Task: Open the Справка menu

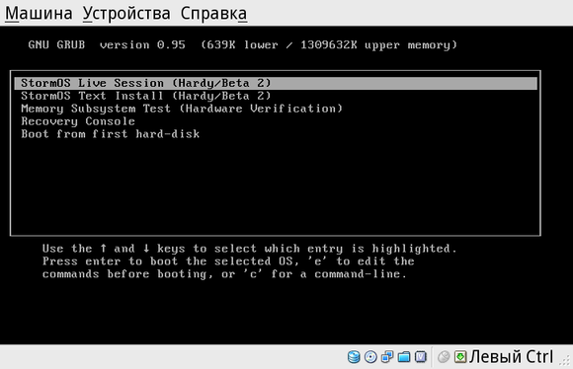Action: click(x=213, y=14)
